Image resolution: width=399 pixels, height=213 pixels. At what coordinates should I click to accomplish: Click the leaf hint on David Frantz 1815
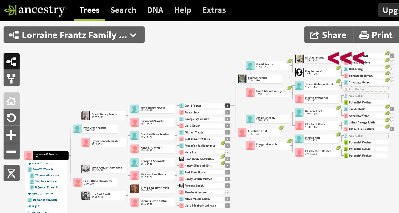[289, 62]
